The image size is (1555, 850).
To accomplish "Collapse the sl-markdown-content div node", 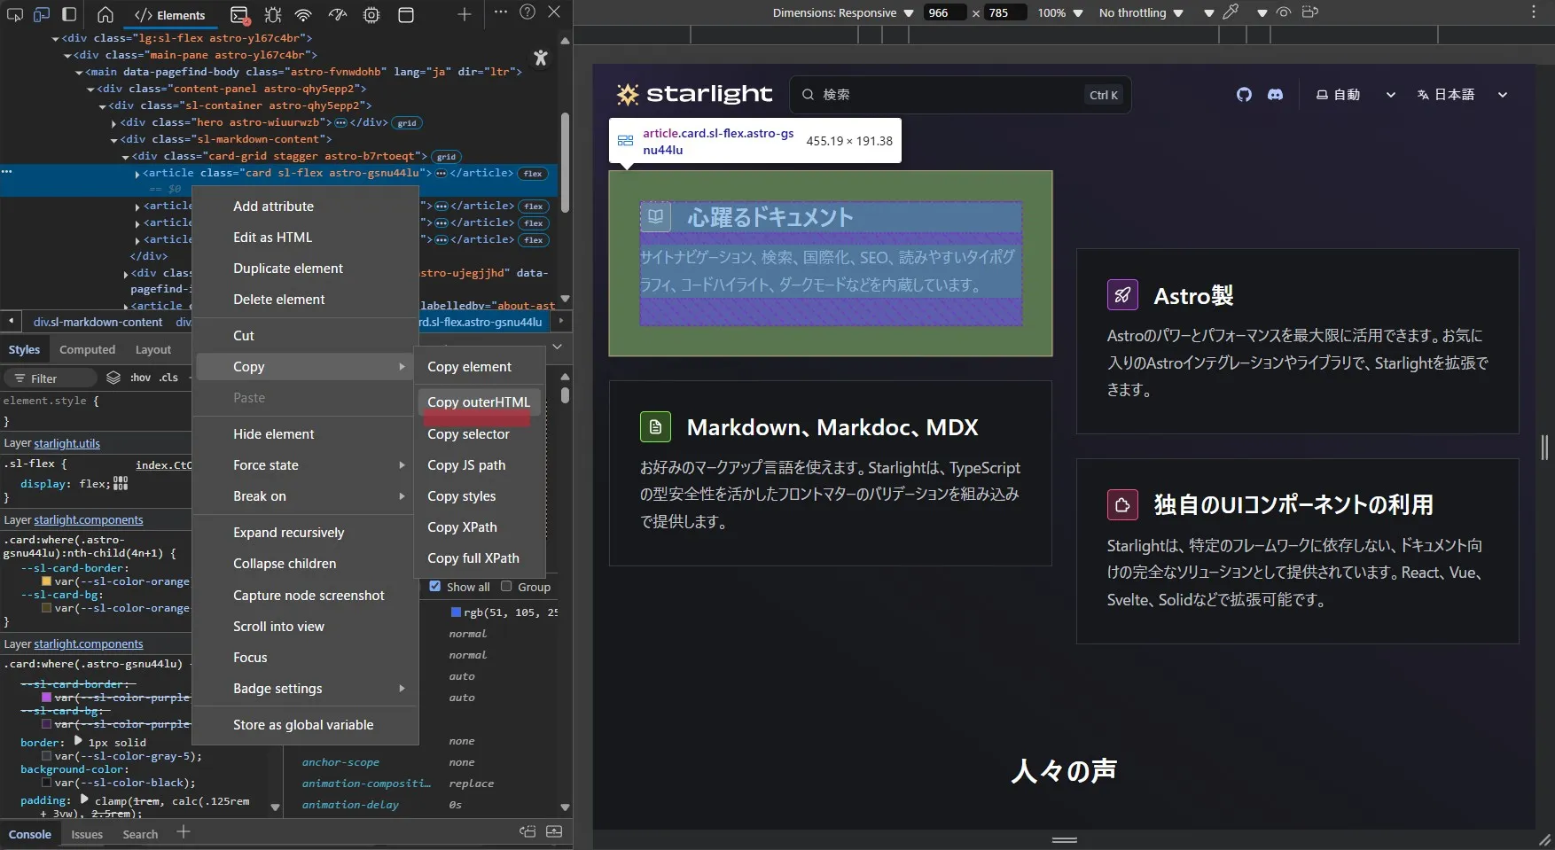I will (x=114, y=140).
